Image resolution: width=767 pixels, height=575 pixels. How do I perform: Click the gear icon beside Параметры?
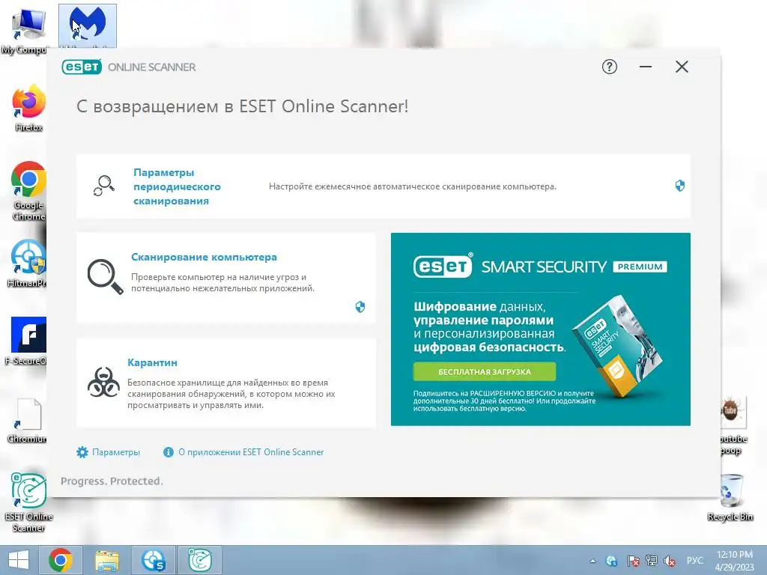[82, 452]
